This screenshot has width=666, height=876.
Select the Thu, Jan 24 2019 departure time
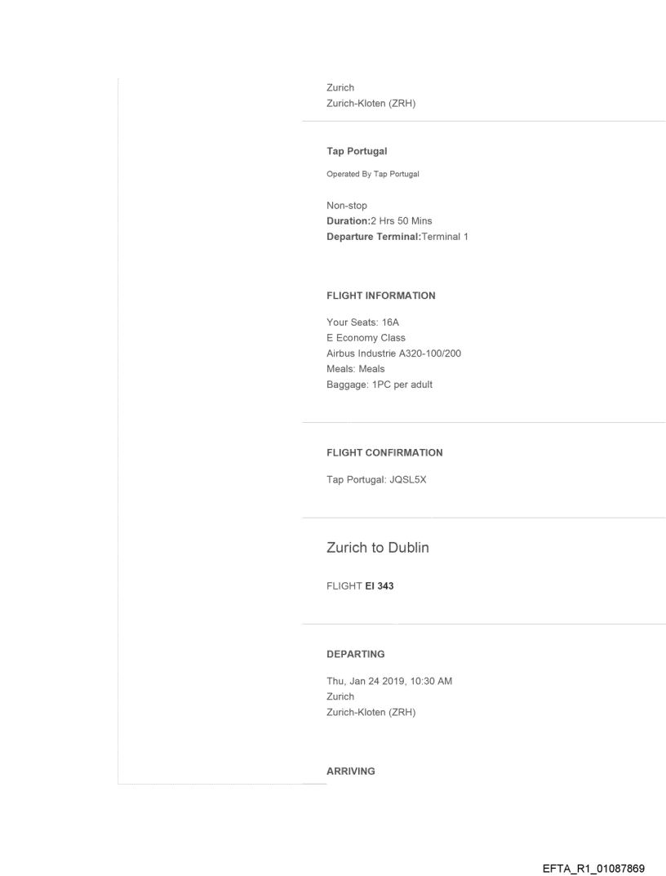[x=388, y=681]
